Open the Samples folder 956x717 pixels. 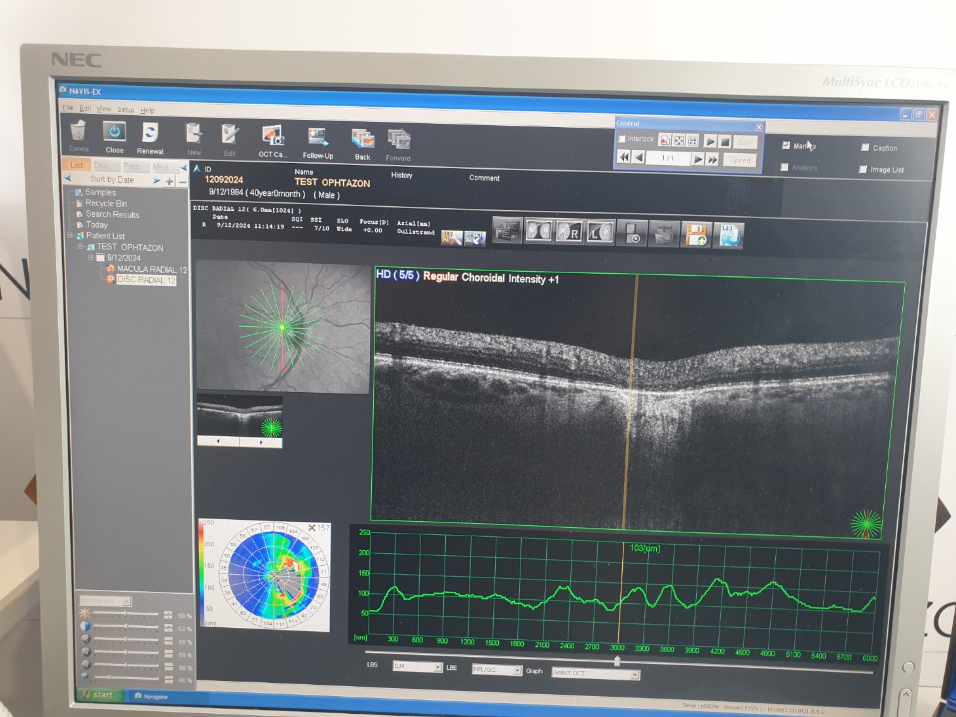tap(100, 192)
